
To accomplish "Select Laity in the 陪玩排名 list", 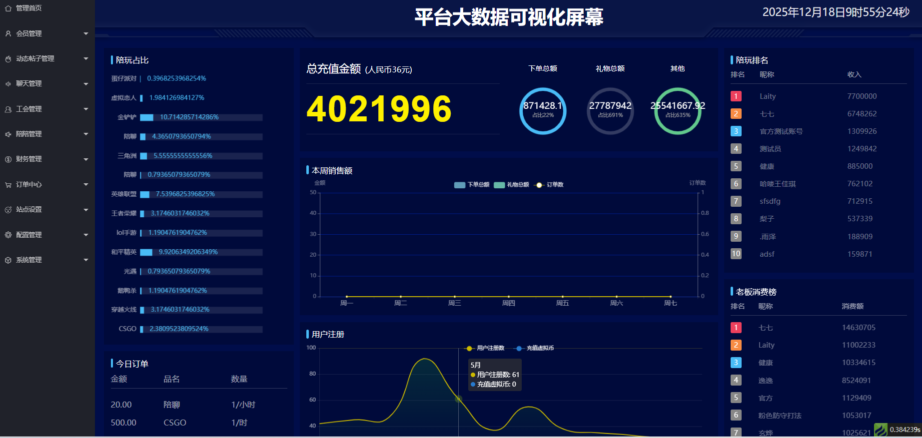I will coord(768,96).
